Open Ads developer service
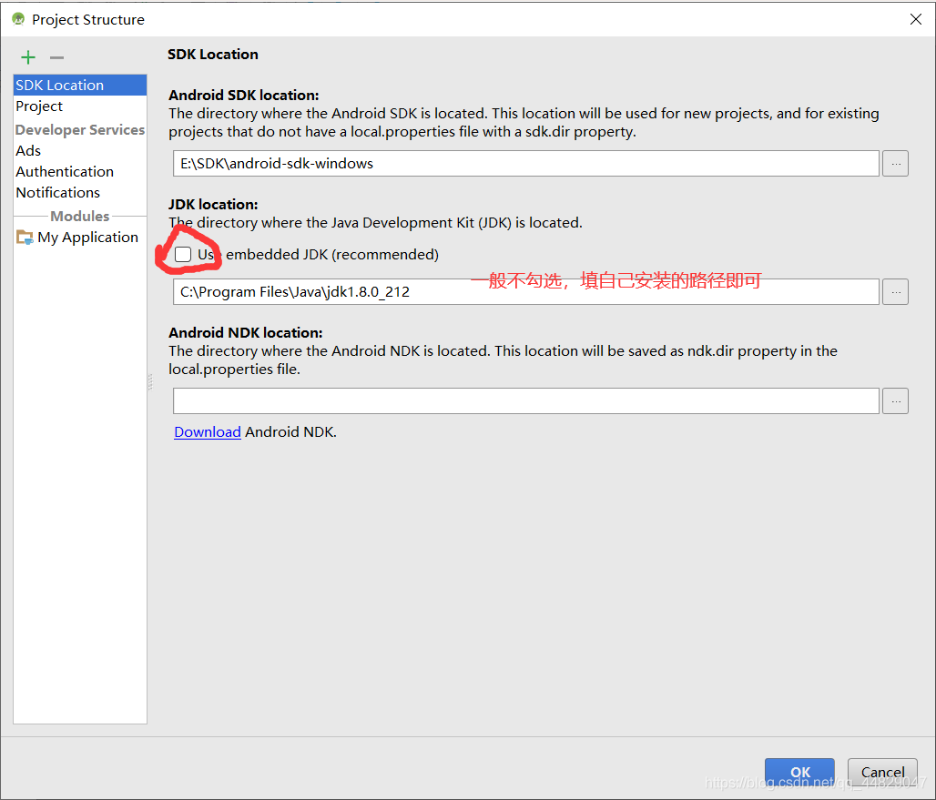 coord(80,150)
